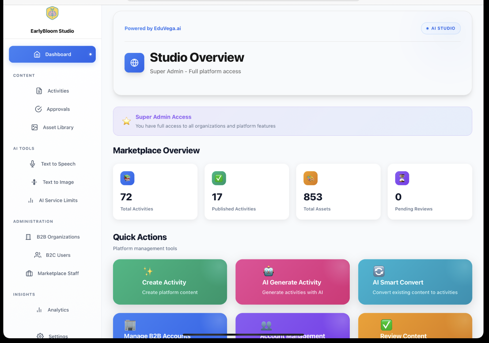The width and height of the screenshot is (489, 343).
Task: Click the Asset Library image icon
Action: 35,127
